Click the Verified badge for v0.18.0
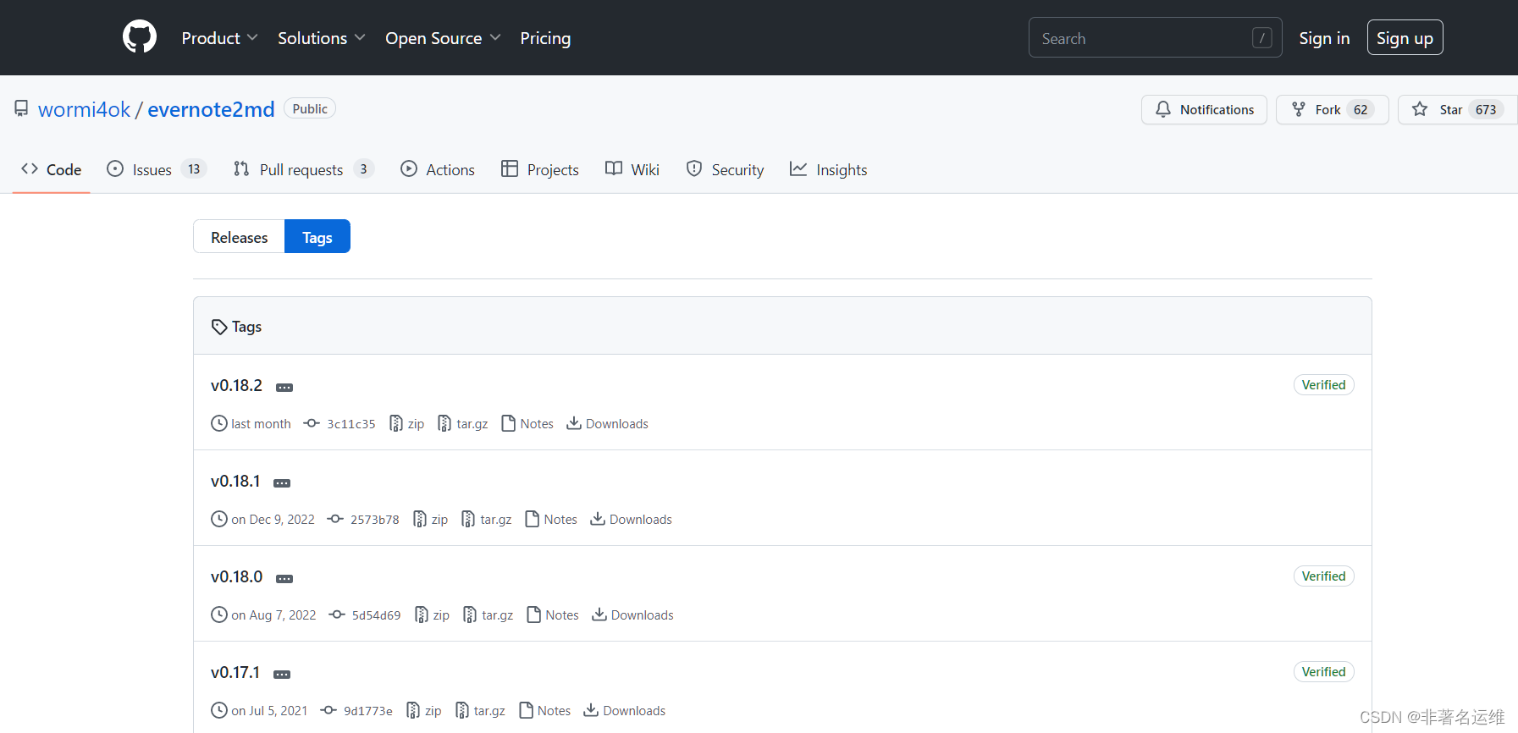This screenshot has width=1518, height=733. point(1323,576)
